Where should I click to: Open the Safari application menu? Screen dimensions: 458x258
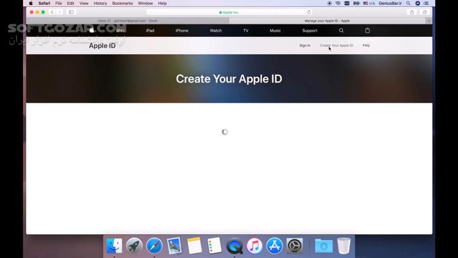[44, 4]
